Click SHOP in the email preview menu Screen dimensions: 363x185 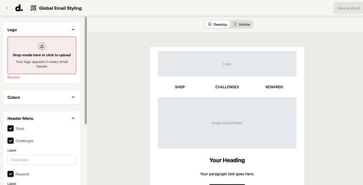[180, 87]
